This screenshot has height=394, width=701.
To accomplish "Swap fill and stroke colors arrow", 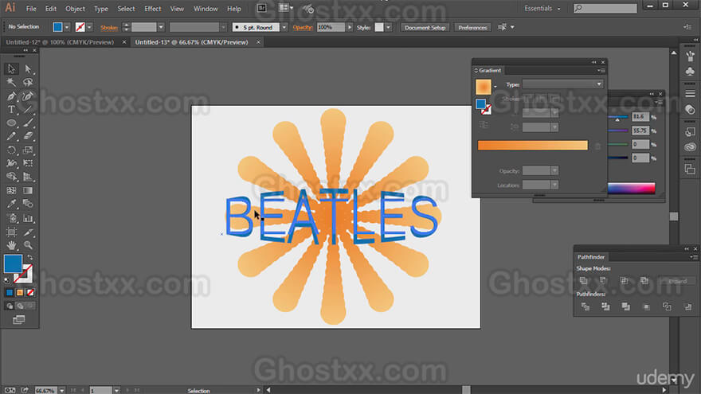I will pyautogui.click(x=30, y=257).
